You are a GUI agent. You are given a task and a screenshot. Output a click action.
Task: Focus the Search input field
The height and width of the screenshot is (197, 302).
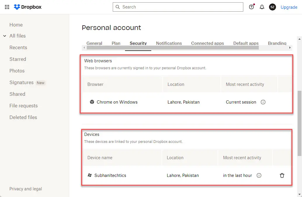178,7
